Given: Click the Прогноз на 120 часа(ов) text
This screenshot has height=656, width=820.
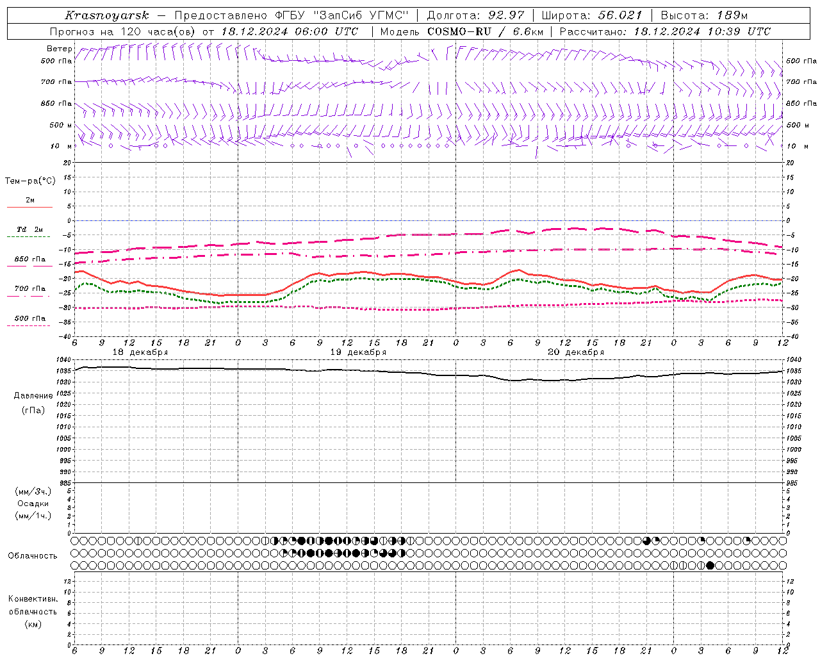Looking at the screenshot, I should 124,31.
